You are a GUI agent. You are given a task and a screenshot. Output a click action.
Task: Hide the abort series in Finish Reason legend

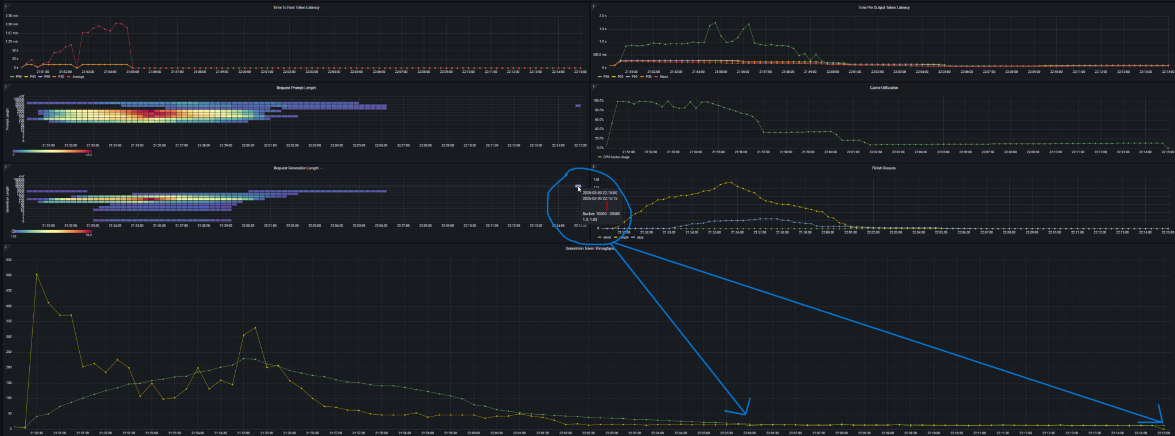click(606, 237)
